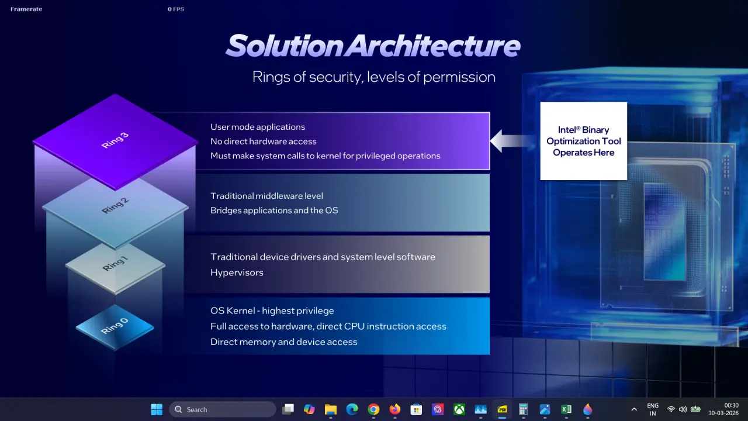Switch input language via ENG IN indicator

pos(653,409)
